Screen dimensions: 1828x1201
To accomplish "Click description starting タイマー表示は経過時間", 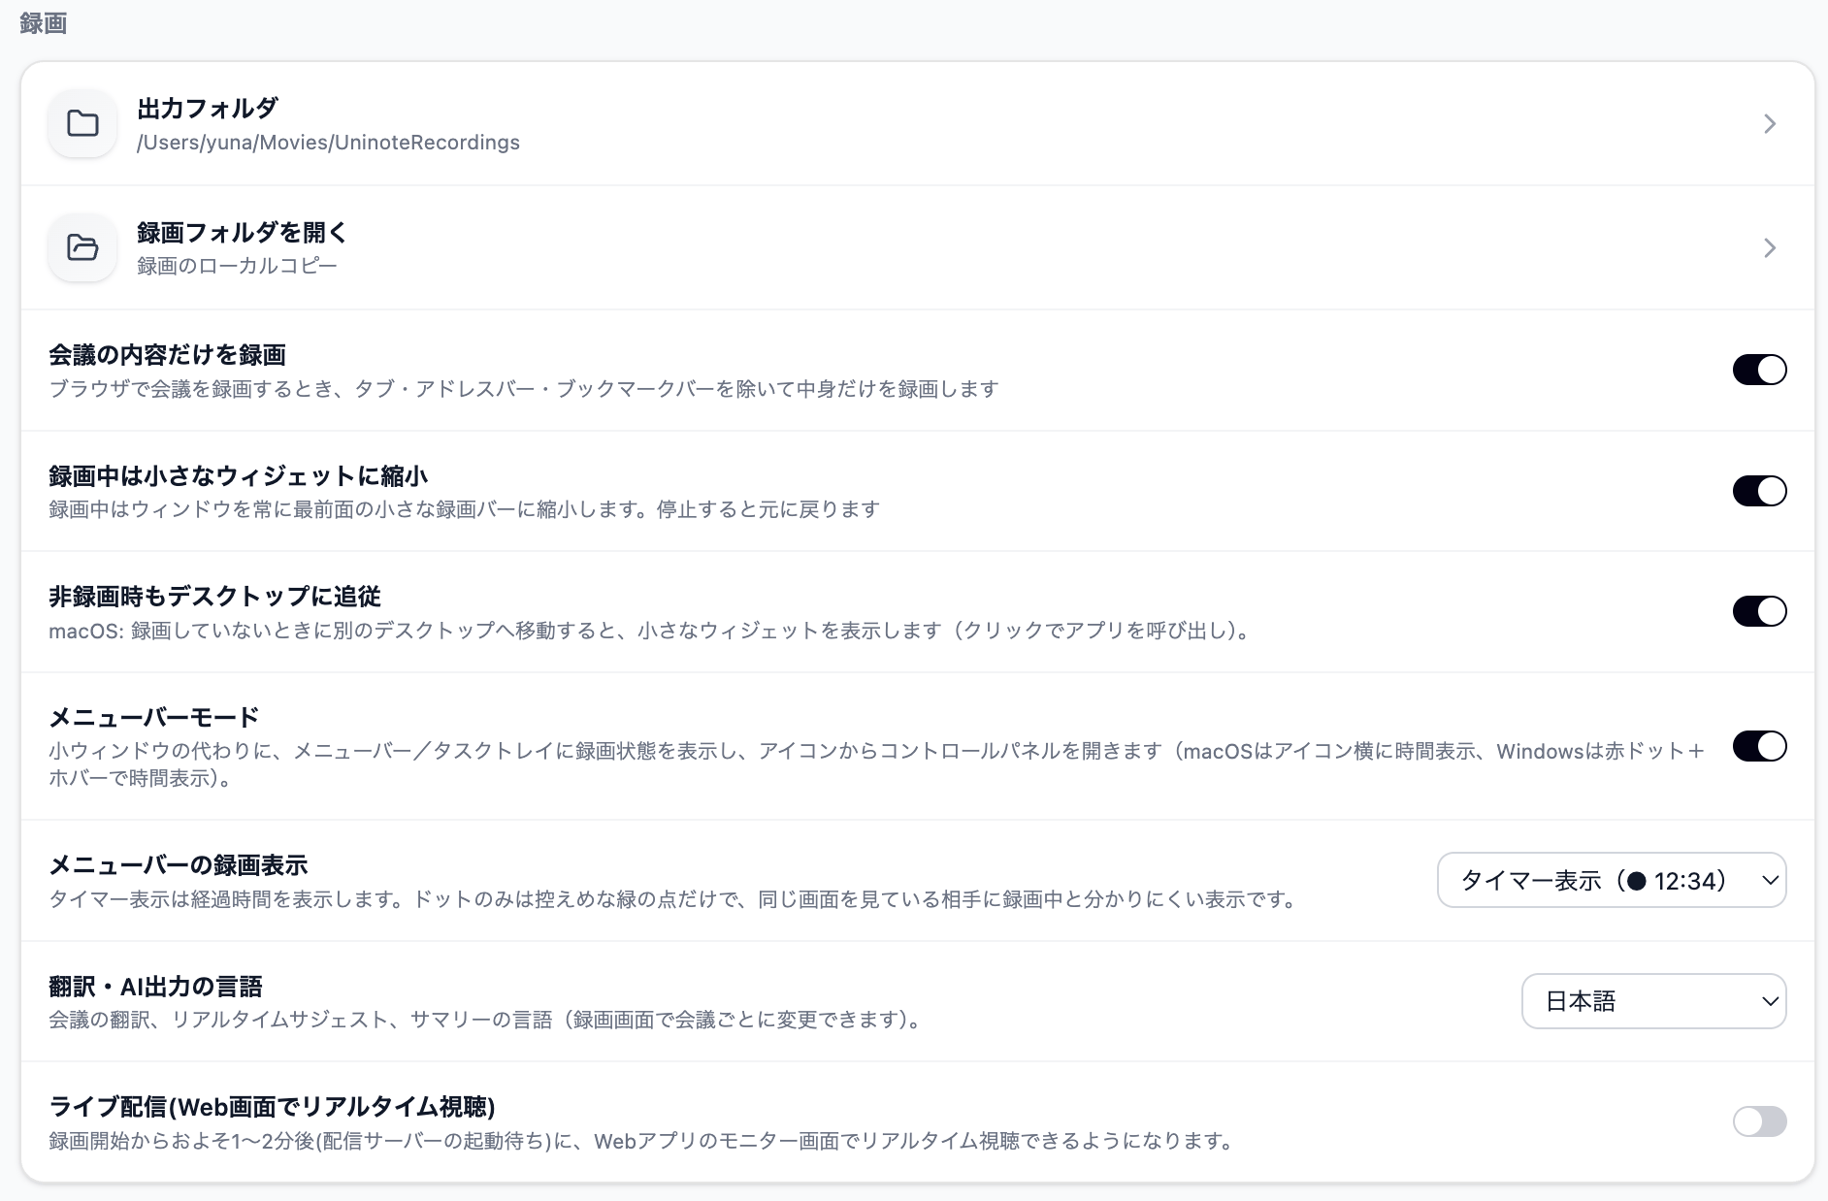I will 675,899.
